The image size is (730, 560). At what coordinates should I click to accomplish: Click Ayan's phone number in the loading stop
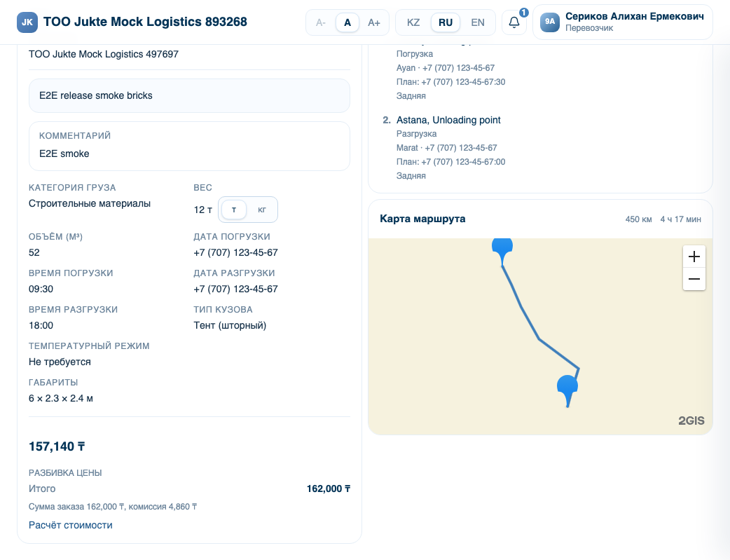[459, 68]
